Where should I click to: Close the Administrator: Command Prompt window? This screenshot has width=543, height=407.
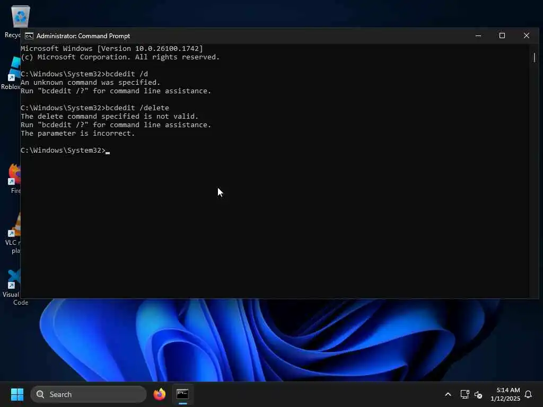527,36
